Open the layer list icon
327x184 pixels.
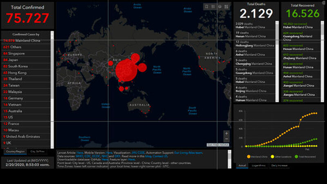click(x=220, y=7)
